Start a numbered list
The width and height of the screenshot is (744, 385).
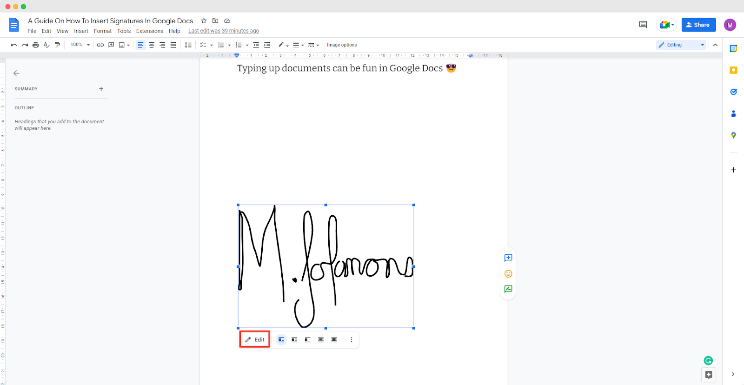pos(239,45)
